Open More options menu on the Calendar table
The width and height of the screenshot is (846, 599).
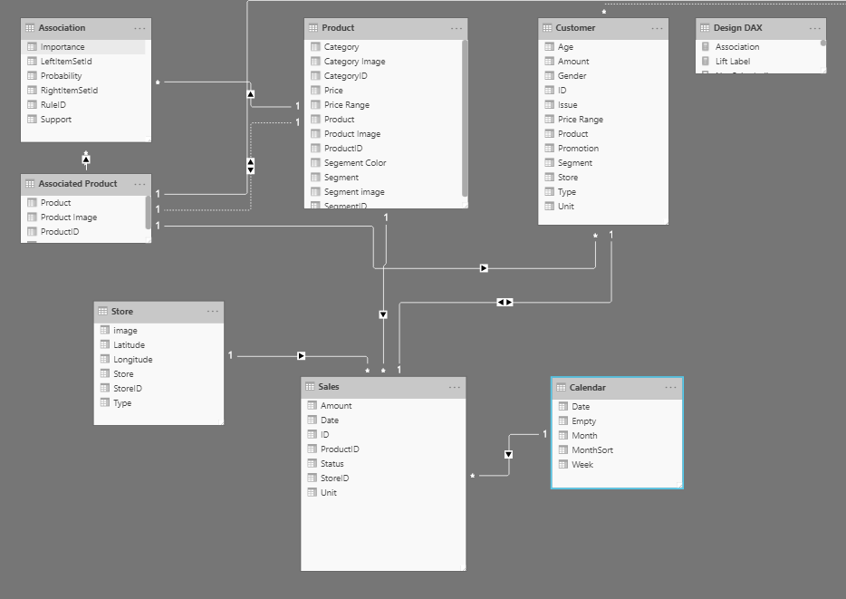click(x=670, y=387)
